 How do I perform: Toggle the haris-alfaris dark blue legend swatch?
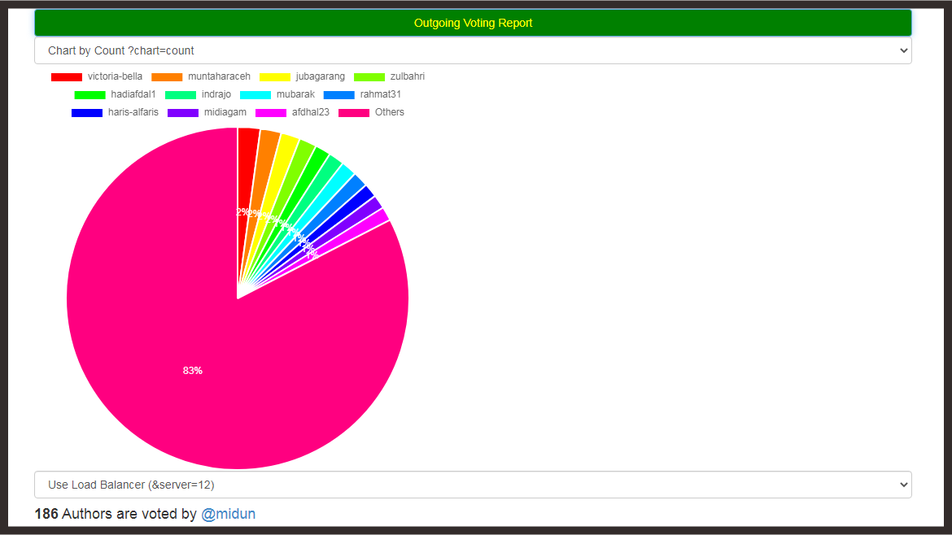[x=87, y=113]
